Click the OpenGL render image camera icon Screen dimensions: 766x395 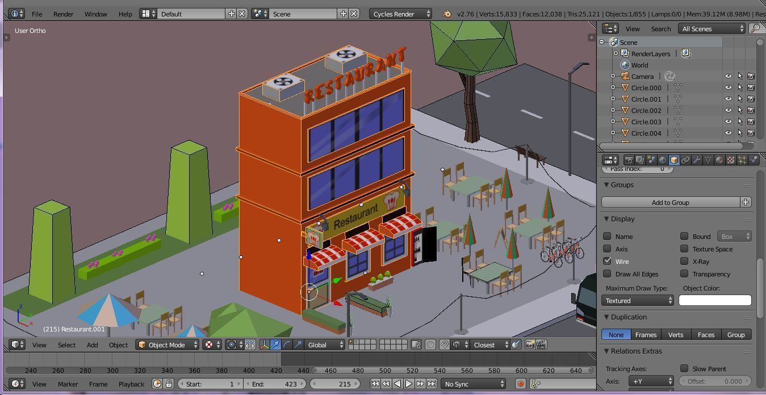(530, 344)
